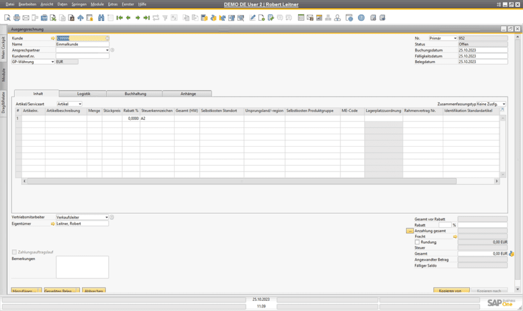Toggle the Rundung checkbox

(x=417, y=242)
